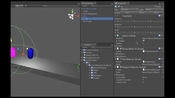Disable the Flying Sphere AI script checkbox

pos(121,49)
